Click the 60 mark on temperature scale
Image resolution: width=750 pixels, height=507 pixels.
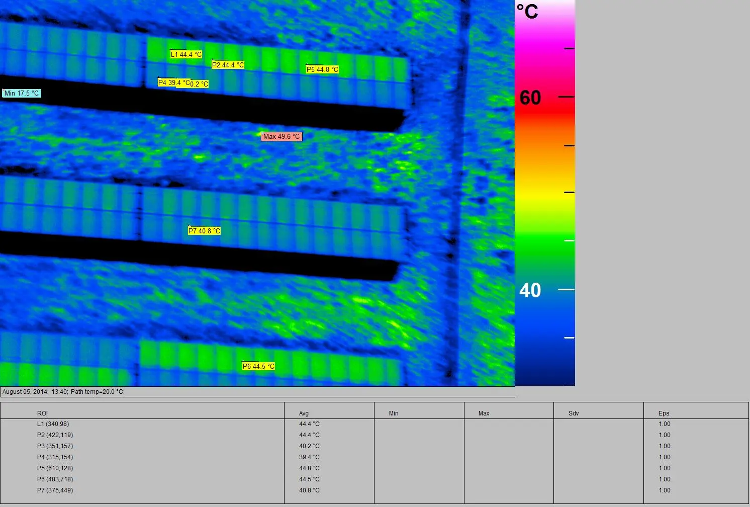coord(530,98)
